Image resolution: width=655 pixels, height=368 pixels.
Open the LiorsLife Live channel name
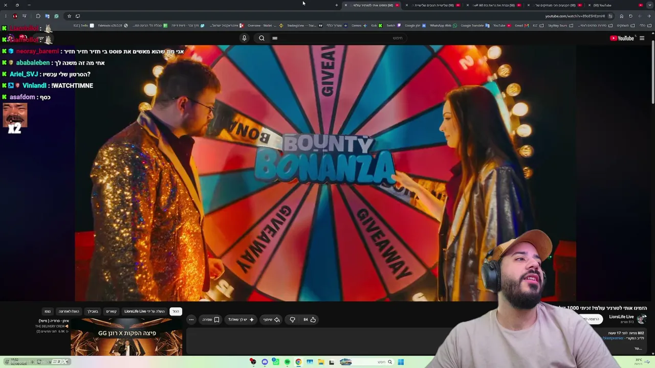tap(621, 317)
